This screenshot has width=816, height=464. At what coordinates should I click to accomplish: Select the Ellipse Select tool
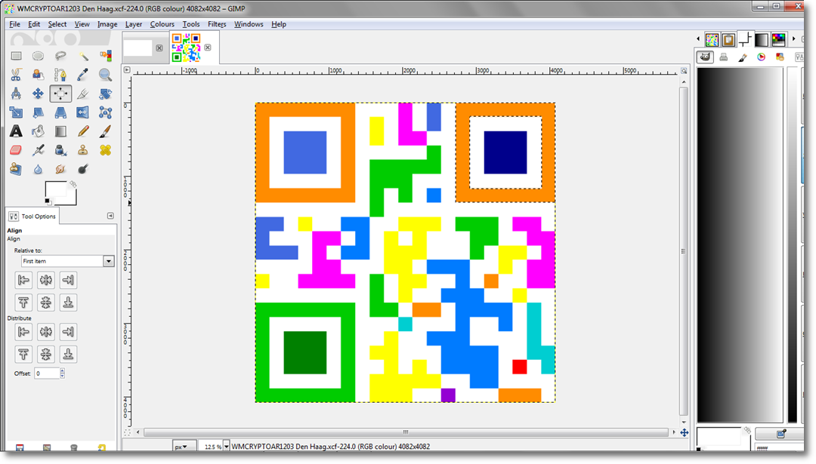coord(38,56)
